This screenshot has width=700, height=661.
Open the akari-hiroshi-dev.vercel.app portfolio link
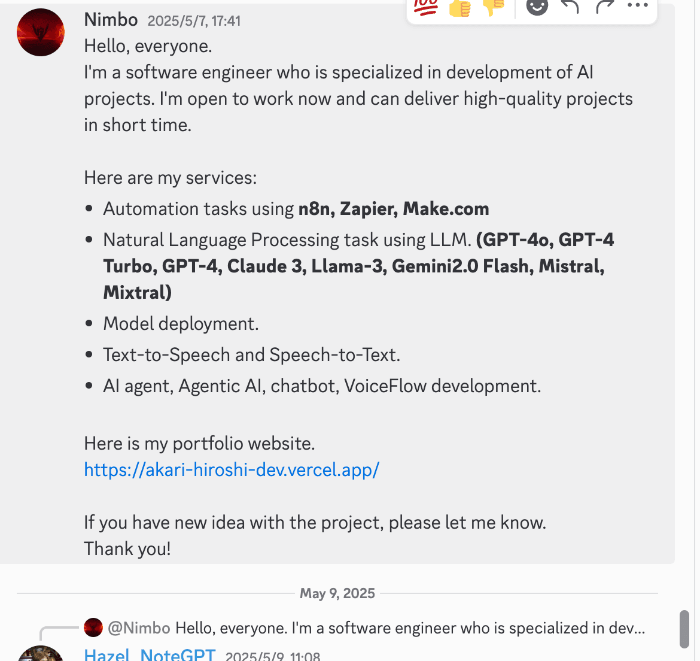(x=232, y=470)
